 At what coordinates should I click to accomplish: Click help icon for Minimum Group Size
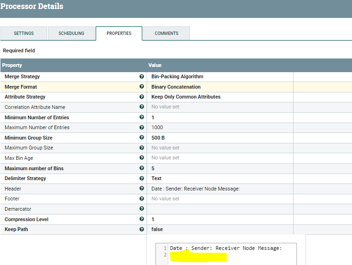(141, 138)
